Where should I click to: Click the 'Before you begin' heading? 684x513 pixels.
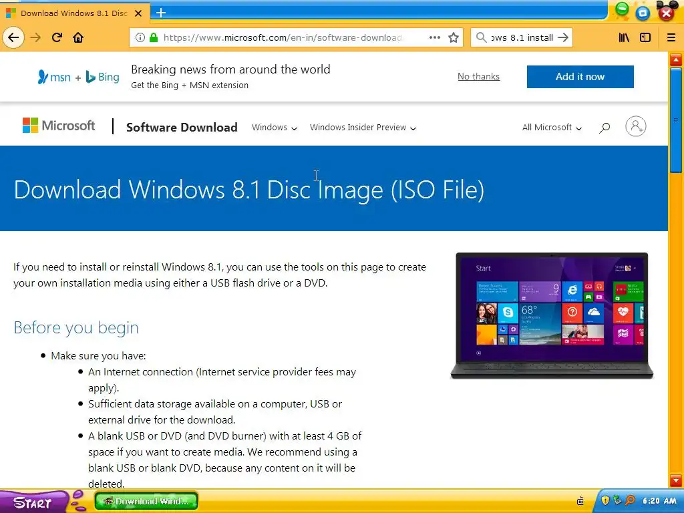[x=76, y=327]
